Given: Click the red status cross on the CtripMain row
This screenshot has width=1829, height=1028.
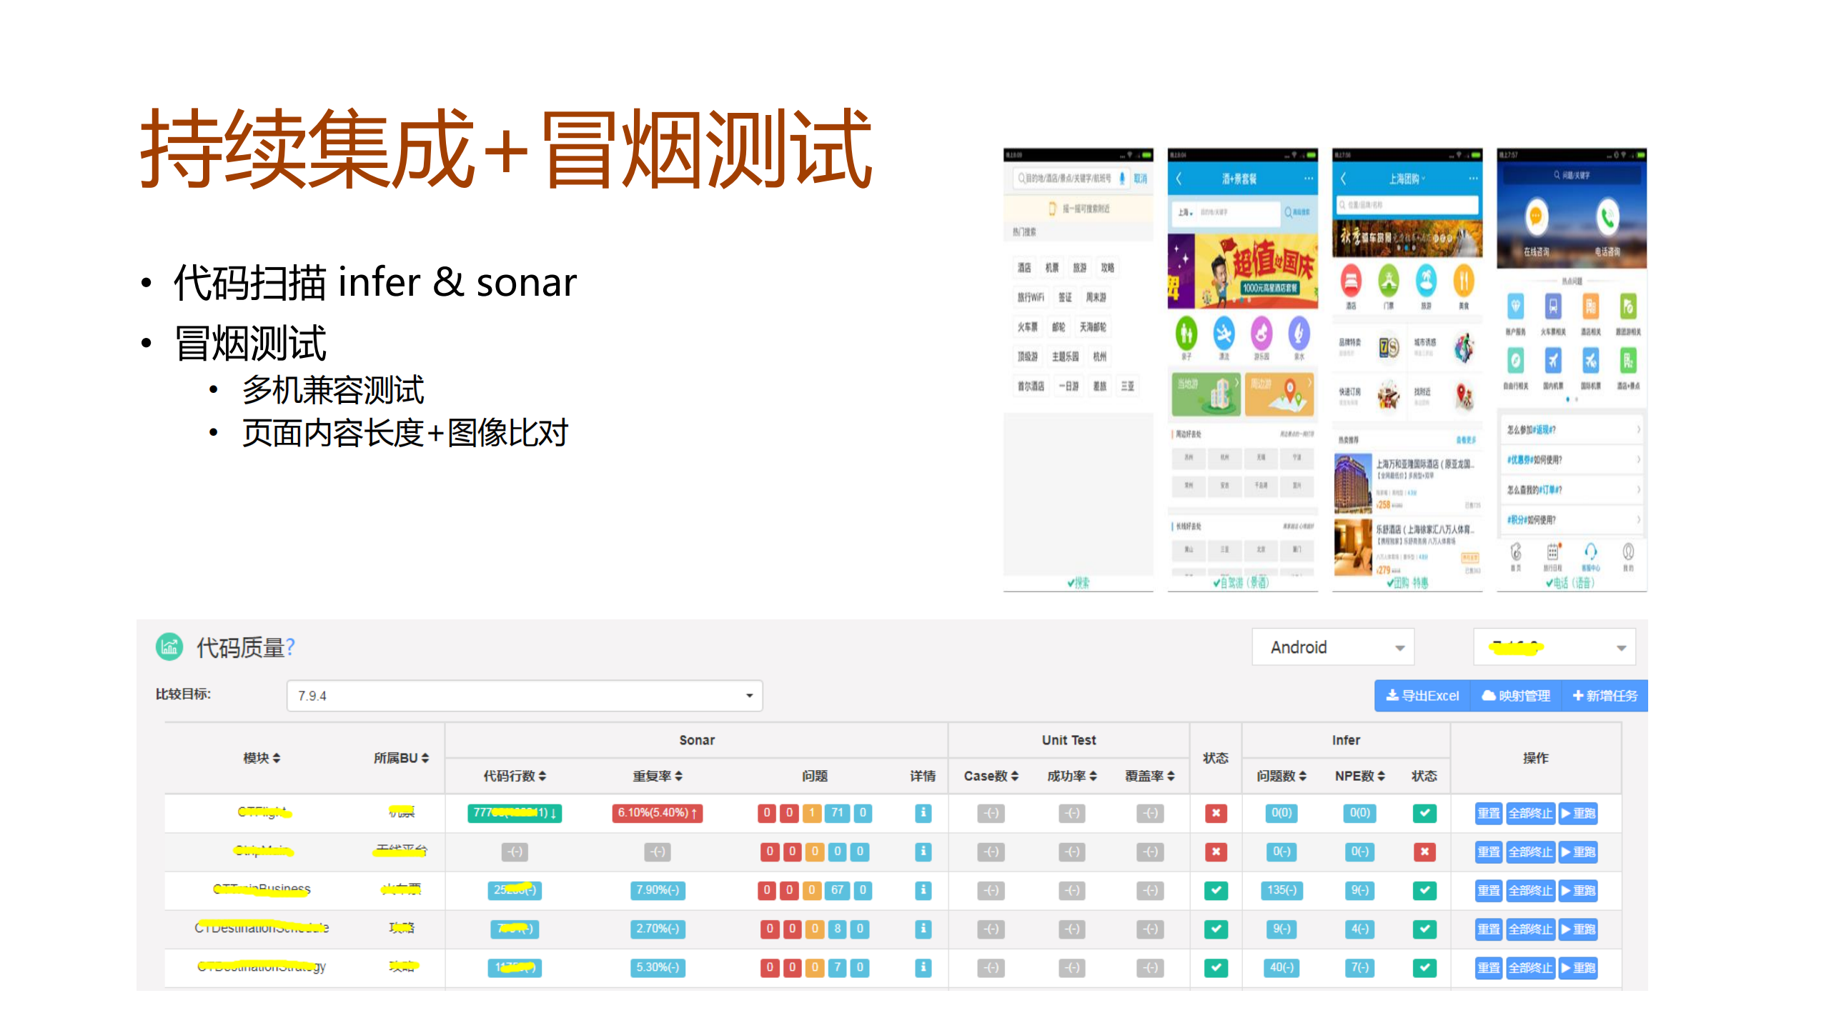Looking at the screenshot, I should click(1215, 852).
